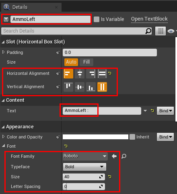This screenshot has height=194, width=177.
Task: Click the Details tab info icon
Action: click(7, 7)
